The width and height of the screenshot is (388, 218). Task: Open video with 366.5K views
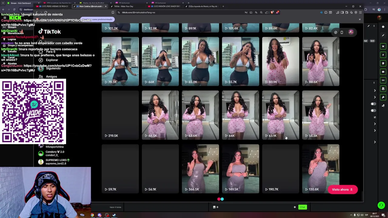[200, 169]
